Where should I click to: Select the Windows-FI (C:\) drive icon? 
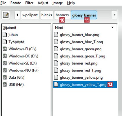coord(5,49)
